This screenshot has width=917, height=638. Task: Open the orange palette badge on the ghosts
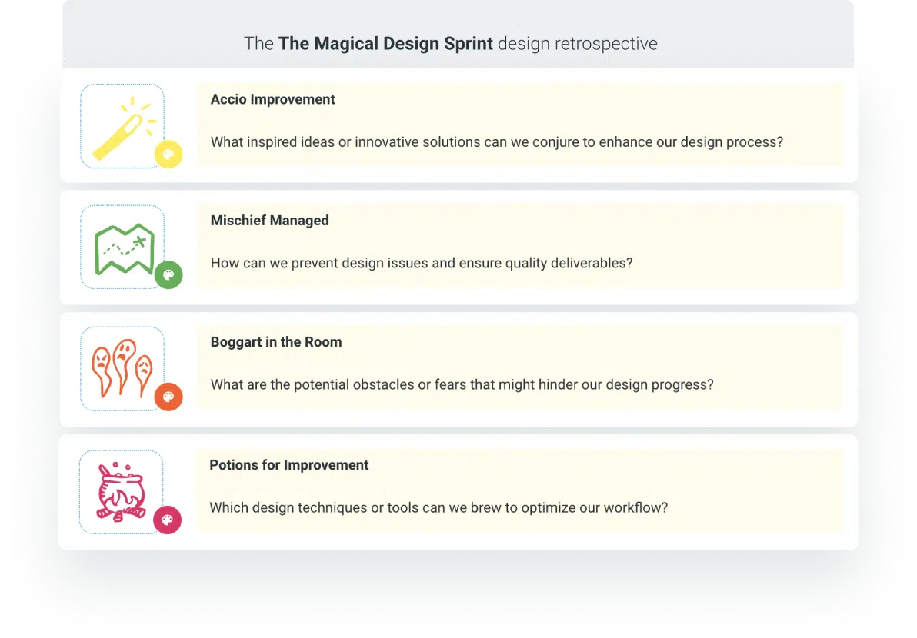point(168,397)
